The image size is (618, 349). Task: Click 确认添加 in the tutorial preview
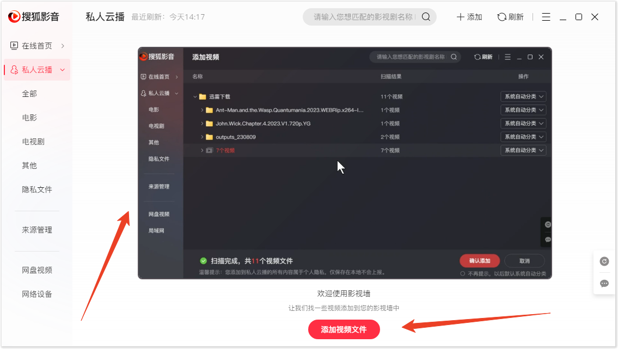click(480, 261)
